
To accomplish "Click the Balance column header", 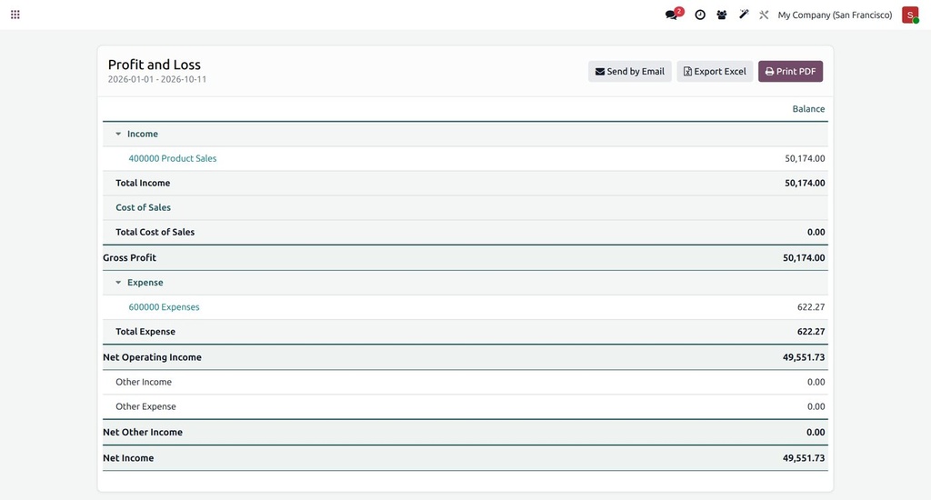I will [808, 109].
